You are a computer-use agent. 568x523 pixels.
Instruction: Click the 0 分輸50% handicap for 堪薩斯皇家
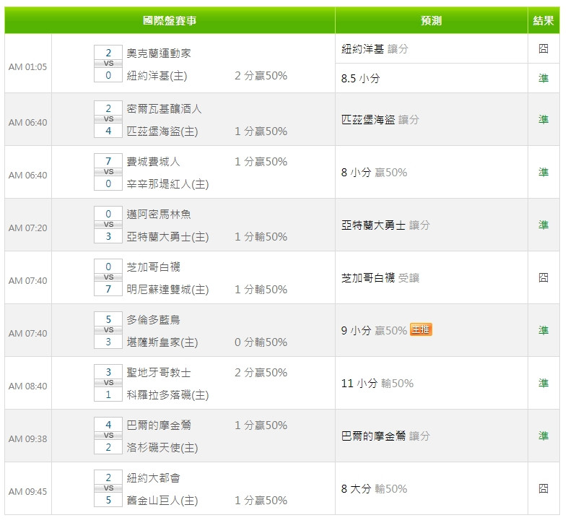pyautogui.click(x=261, y=342)
